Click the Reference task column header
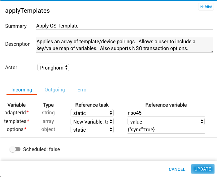Screen dimensions: 217x177 coord(92,105)
